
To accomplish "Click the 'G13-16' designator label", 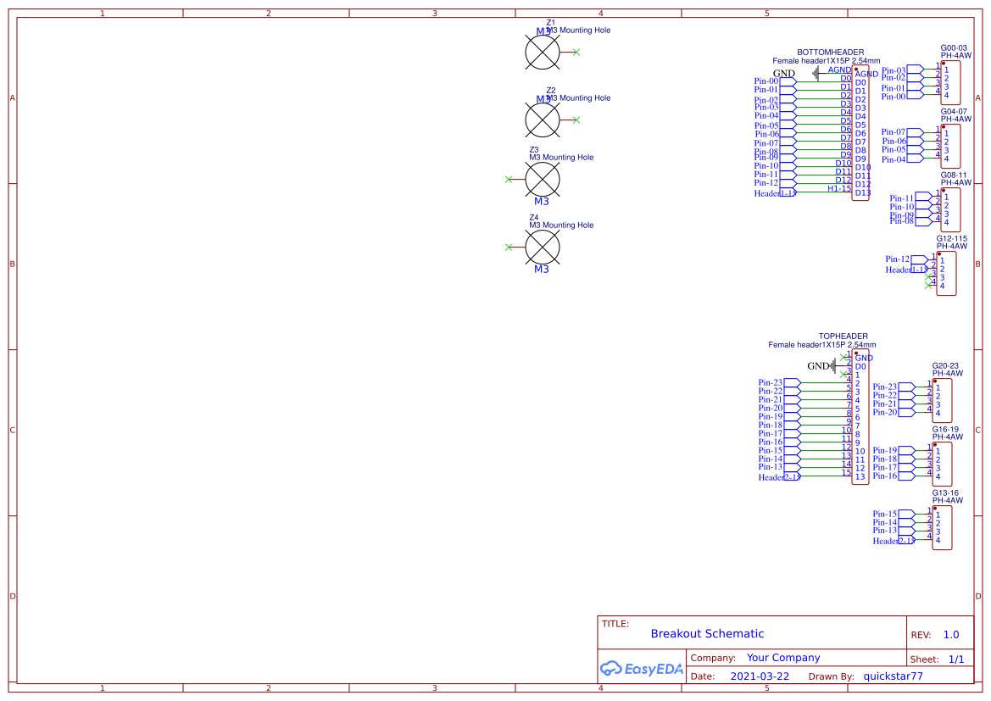I will tap(945, 493).
